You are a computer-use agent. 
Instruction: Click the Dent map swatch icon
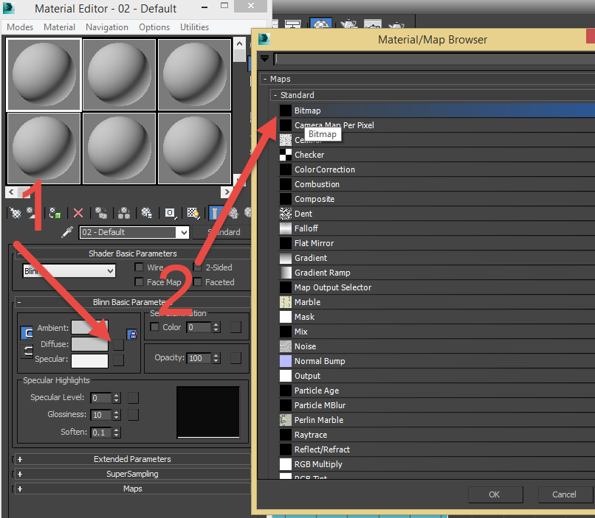click(x=286, y=214)
